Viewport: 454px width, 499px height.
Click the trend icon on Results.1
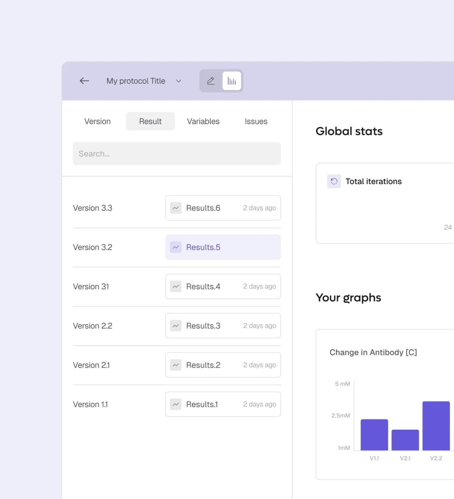(x=176, y=404)
